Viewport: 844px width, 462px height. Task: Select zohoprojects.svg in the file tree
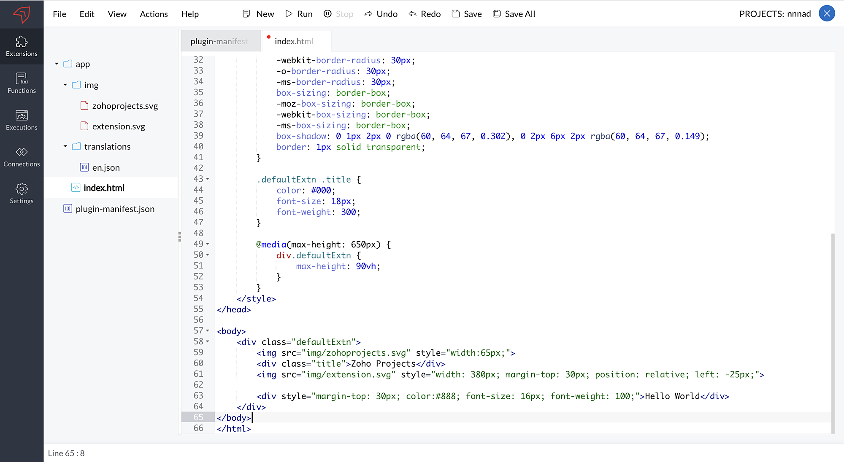125,106
